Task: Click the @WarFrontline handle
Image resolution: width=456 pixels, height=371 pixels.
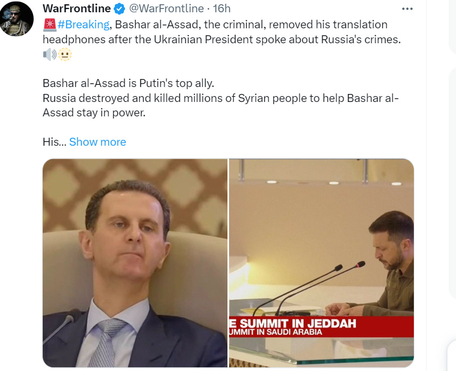Action: 166,9
